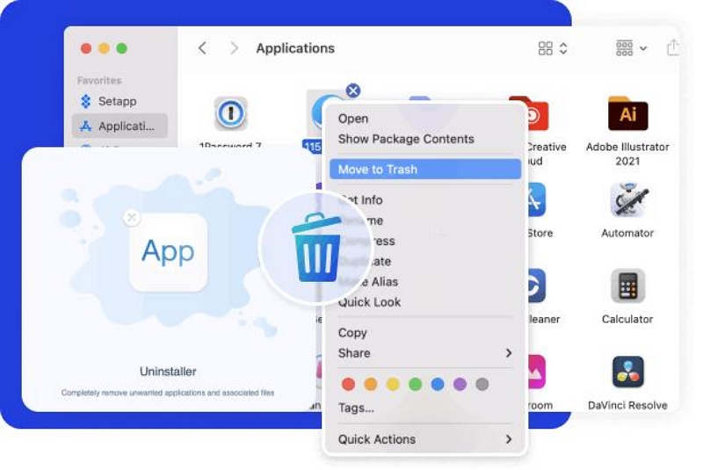Select the DaVinci Resolve app icon

pyautogui.click(x=627, y=372)
